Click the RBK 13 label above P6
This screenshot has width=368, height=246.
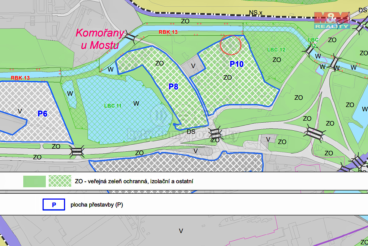click(x=20, y=78)
